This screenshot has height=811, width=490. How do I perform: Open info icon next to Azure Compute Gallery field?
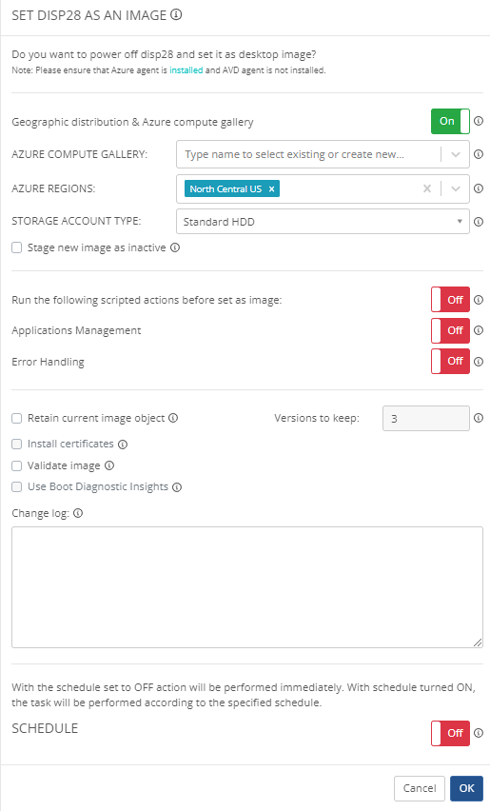(x=479, y=154)
